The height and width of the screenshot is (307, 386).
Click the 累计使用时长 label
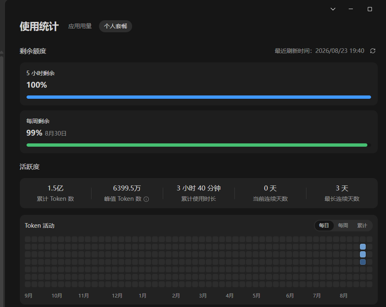[x=199, y=199]
